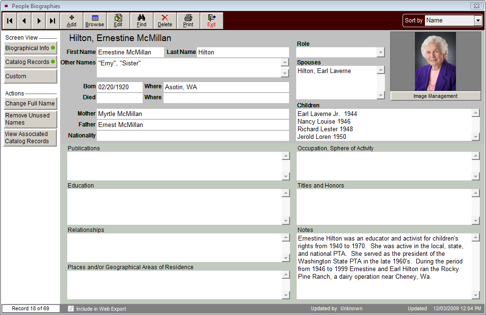Open Browse mode using the toolbar icon

pos(94,20)
